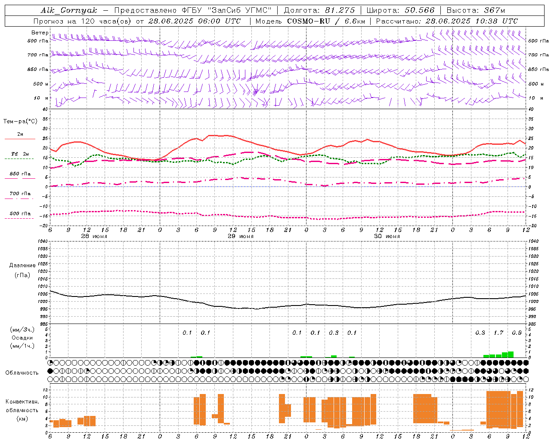Select the Широта: 50.566 value
This screenshot has height=440, width=551.
401,10
